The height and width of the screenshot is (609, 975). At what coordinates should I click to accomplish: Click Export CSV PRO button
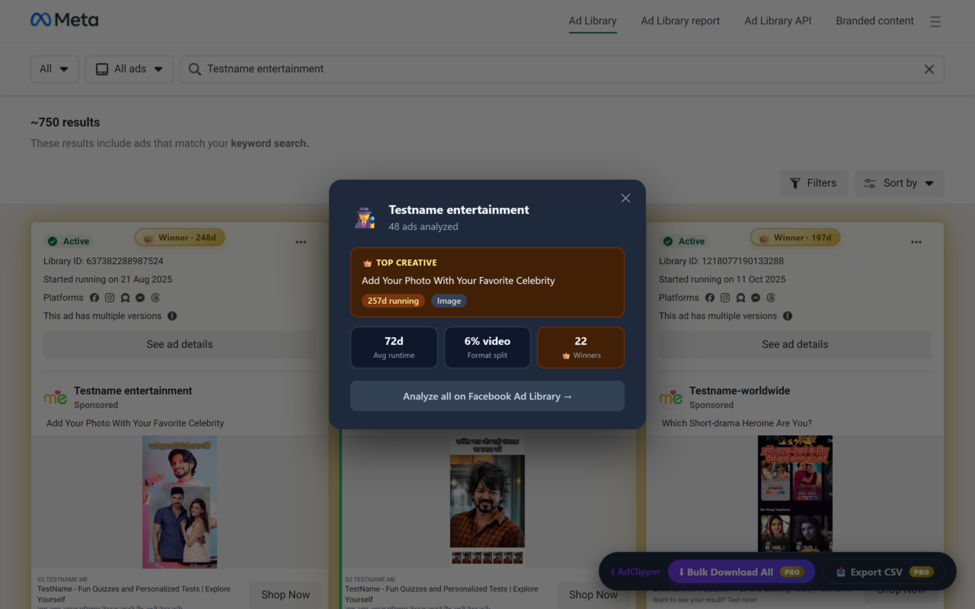(x=884, y=572)
